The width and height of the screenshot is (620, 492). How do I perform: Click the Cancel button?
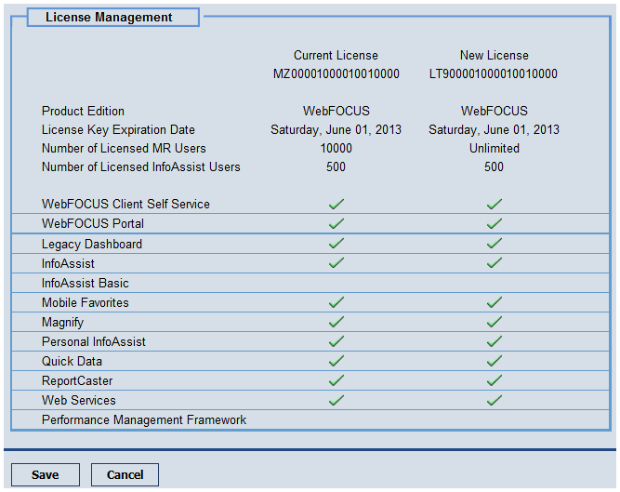pos(125,474)
